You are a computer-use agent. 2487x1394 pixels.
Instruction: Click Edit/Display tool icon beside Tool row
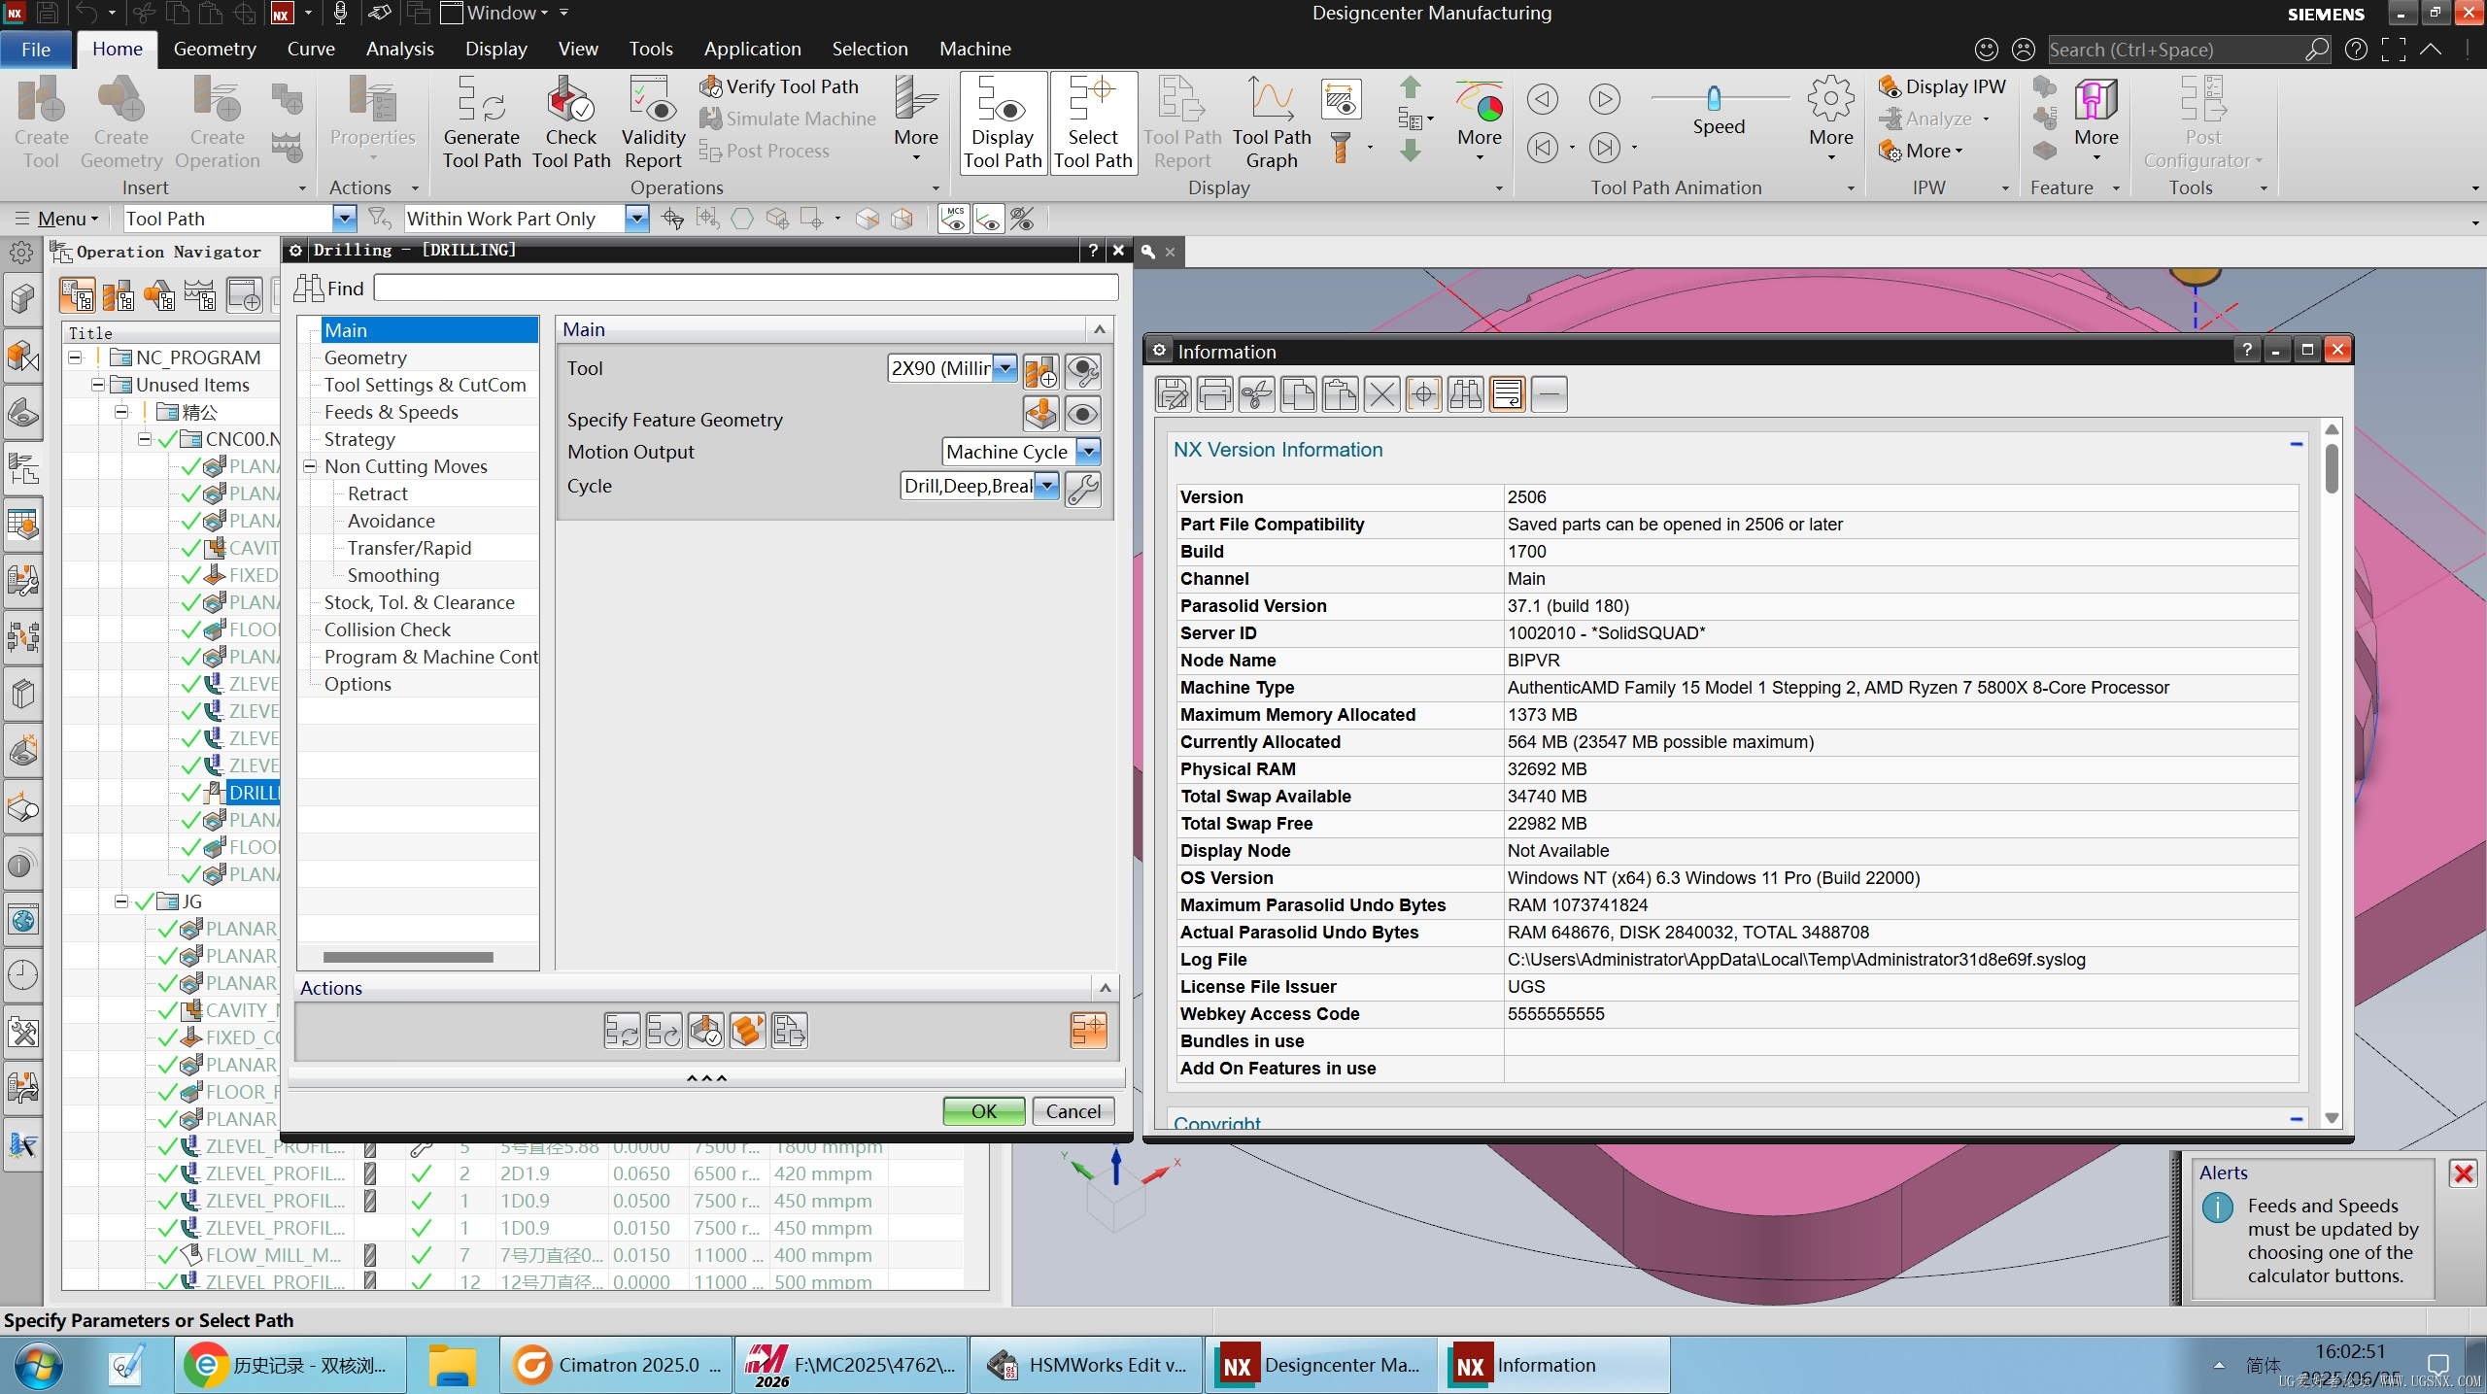[1082, 370]
